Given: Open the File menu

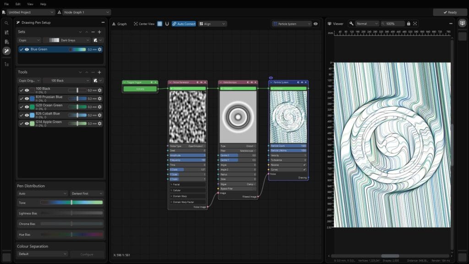Looking at the screenshot, I should [6, 4].
